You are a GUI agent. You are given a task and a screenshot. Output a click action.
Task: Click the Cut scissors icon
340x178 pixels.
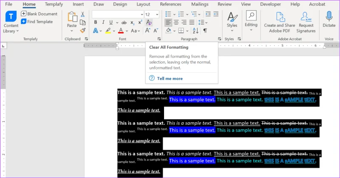pos(82,14)
